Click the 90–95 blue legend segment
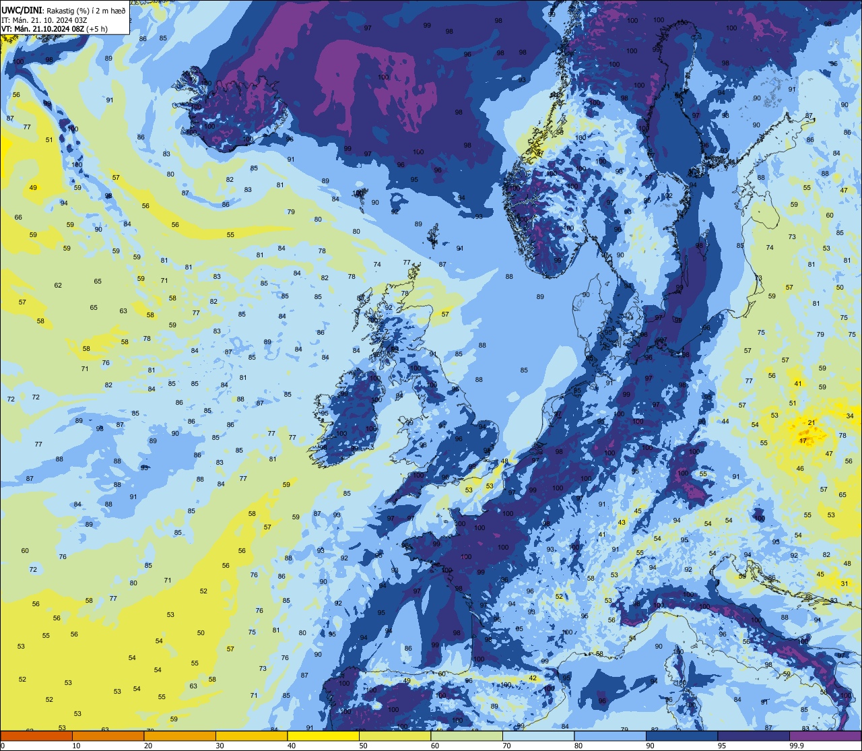 click(x=682, y=736)
